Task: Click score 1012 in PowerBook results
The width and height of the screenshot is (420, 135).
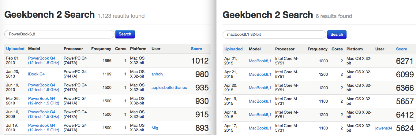Action: coord(200,61)
